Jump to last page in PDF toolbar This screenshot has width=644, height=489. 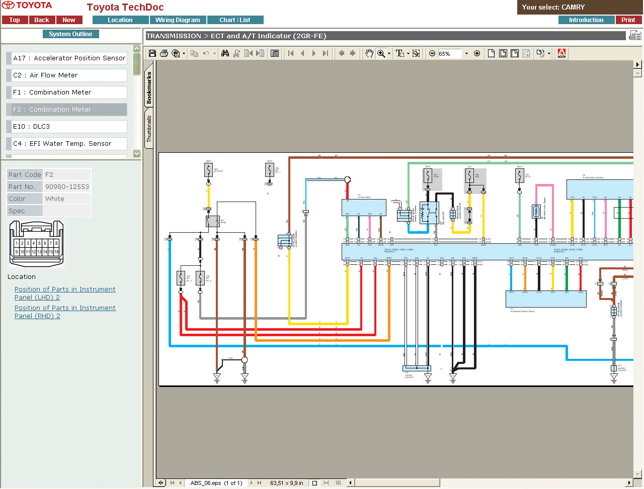(x=326, y=53)
